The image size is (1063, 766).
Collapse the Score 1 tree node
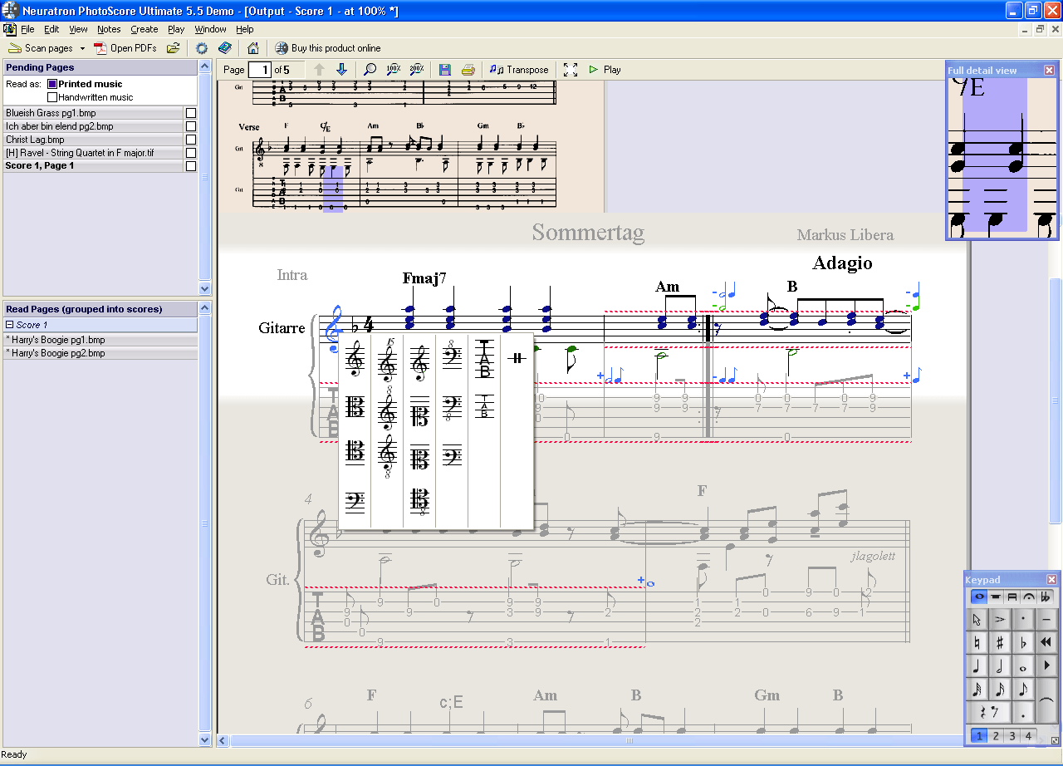(x=10, y=325)
